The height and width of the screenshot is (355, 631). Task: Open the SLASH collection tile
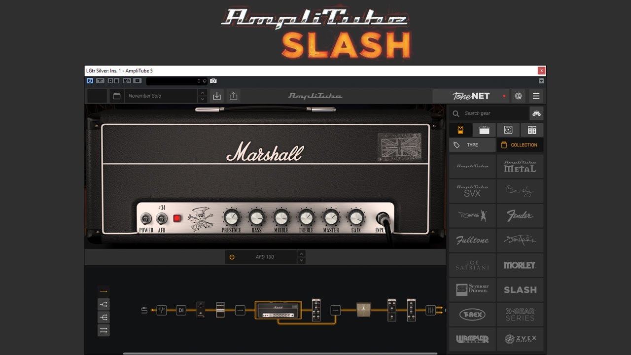coord(520,289)
